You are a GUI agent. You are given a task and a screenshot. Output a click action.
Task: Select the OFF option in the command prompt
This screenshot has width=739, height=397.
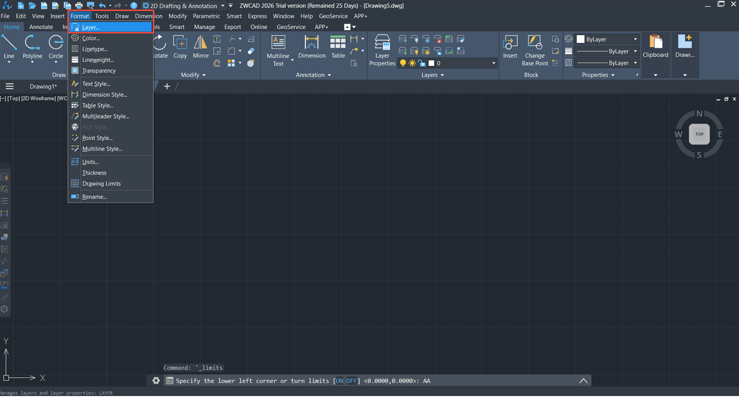pos(352,381)
